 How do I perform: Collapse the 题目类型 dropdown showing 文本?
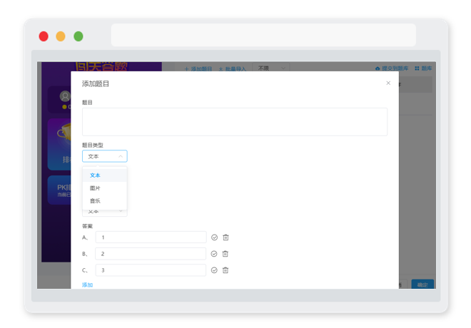point(104,156)
